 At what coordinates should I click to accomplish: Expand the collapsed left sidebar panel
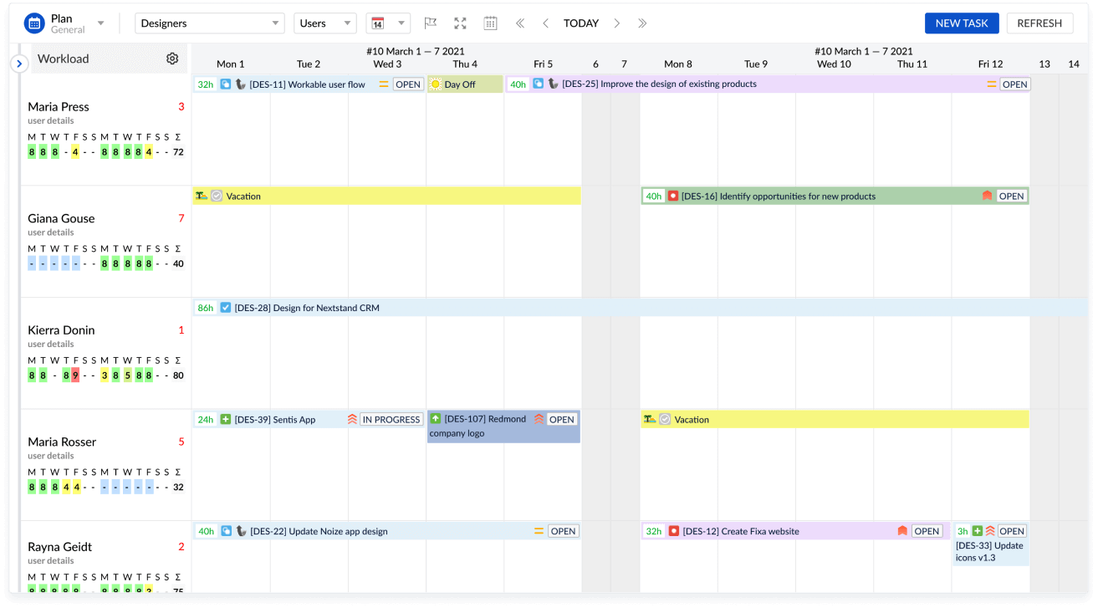click(x=18, y=61)
